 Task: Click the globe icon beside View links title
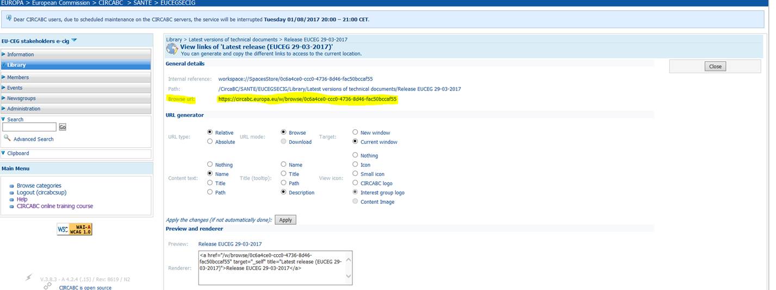[x=172, y=49]
